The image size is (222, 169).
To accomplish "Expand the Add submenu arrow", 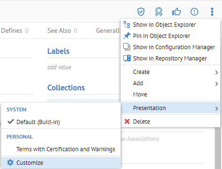I will [216, 84].
